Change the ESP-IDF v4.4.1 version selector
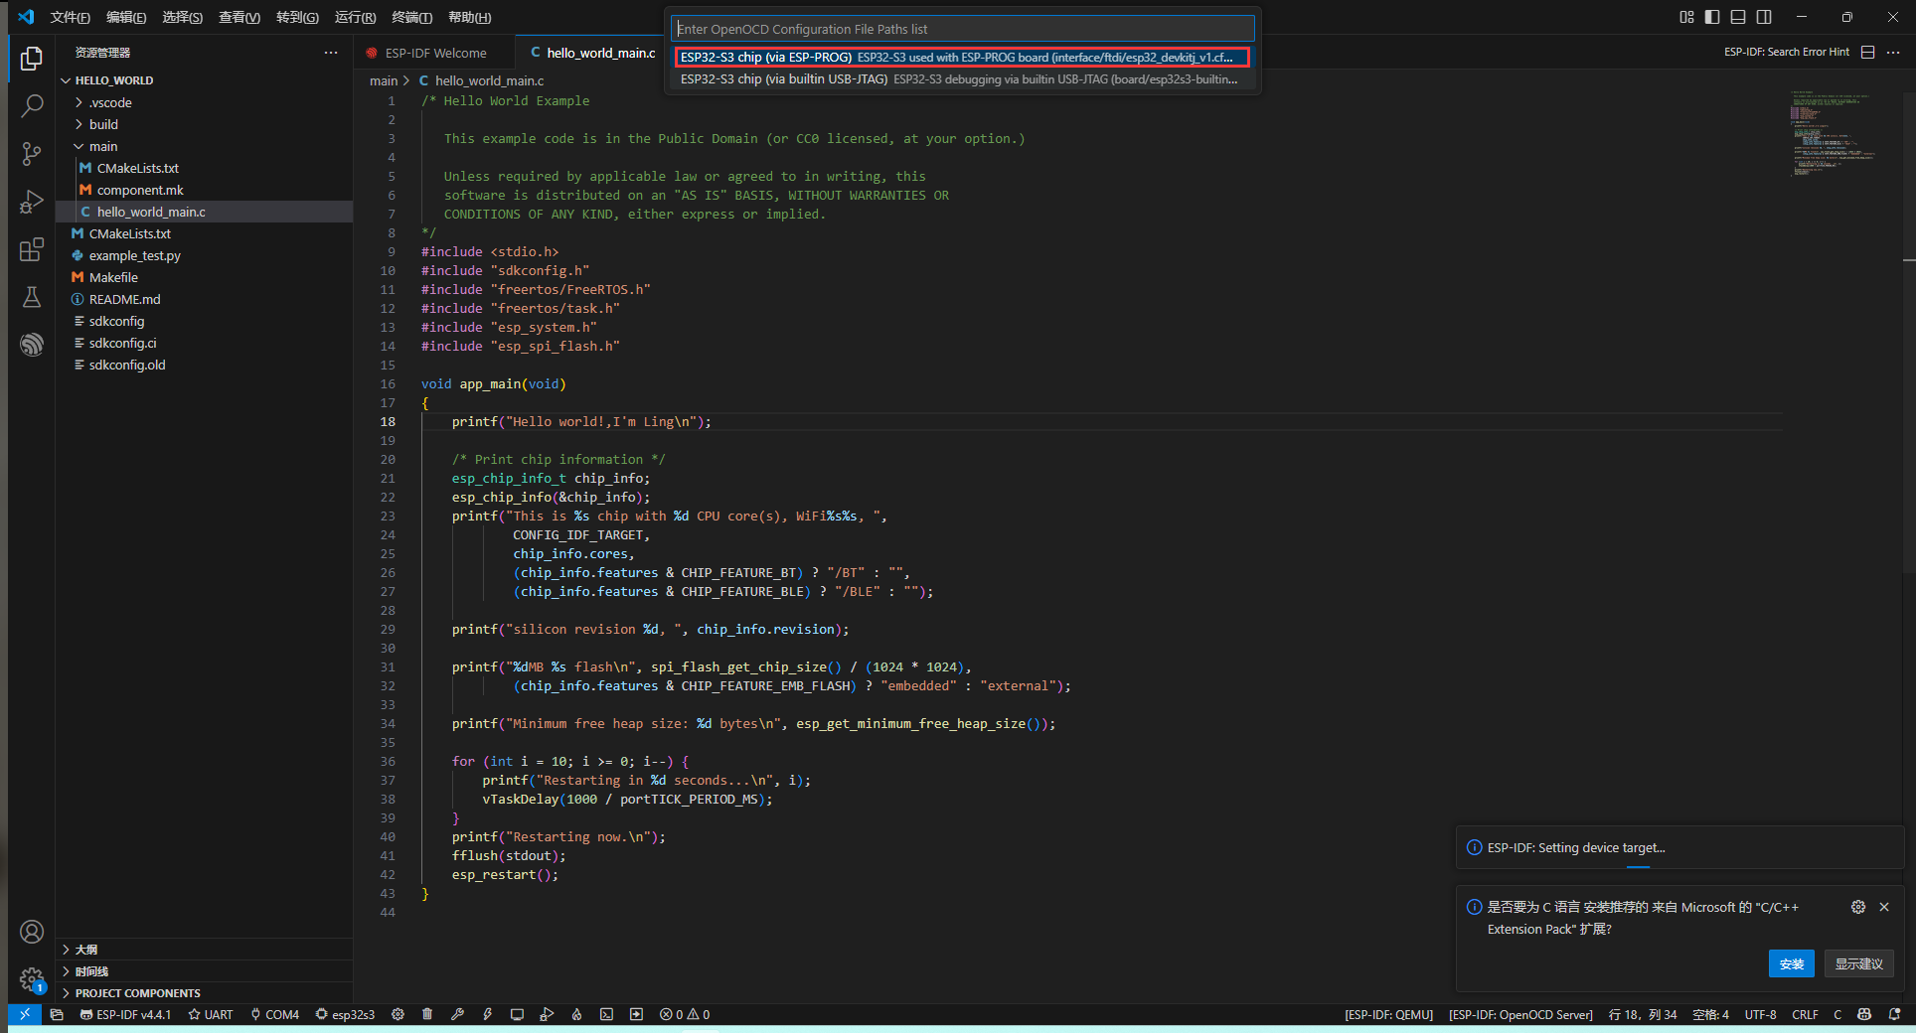 coord(126,1014)
